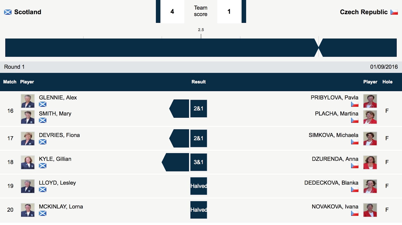Click the flag under MCKINLAY, Lorna

(43, 213)
